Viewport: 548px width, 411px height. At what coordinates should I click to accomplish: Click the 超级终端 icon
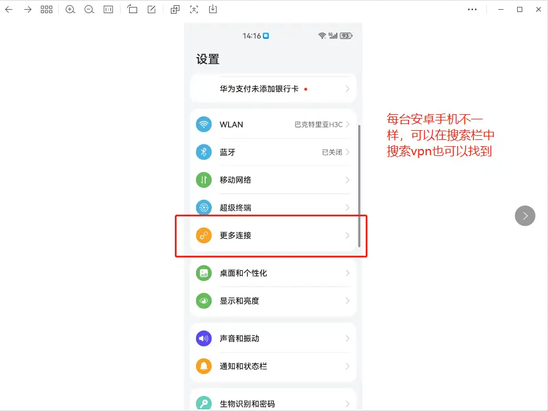pos(204,207)
